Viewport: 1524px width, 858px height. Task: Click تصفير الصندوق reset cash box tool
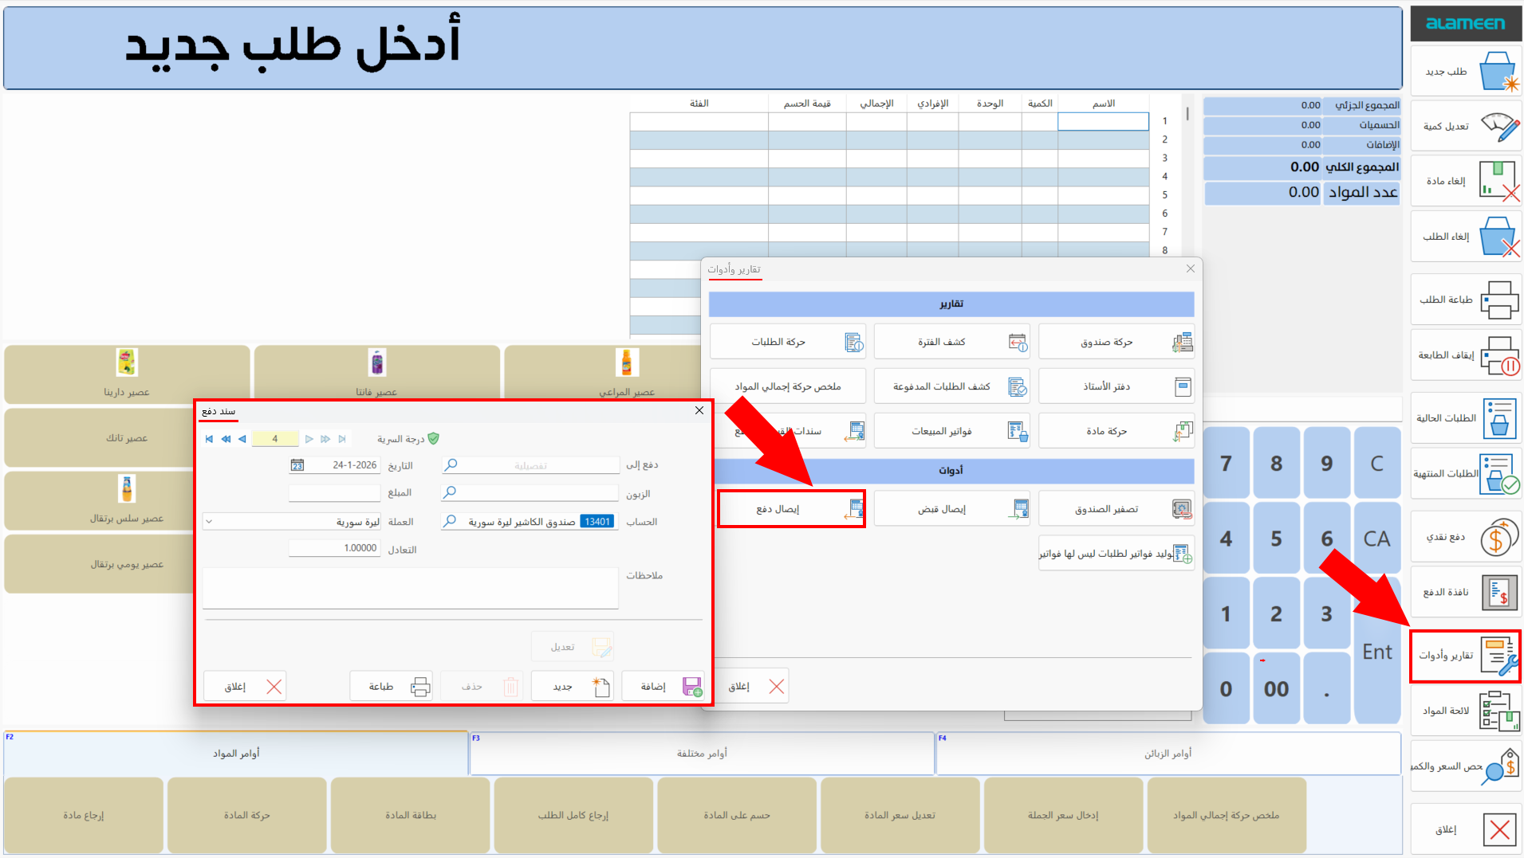point(1116,509)
